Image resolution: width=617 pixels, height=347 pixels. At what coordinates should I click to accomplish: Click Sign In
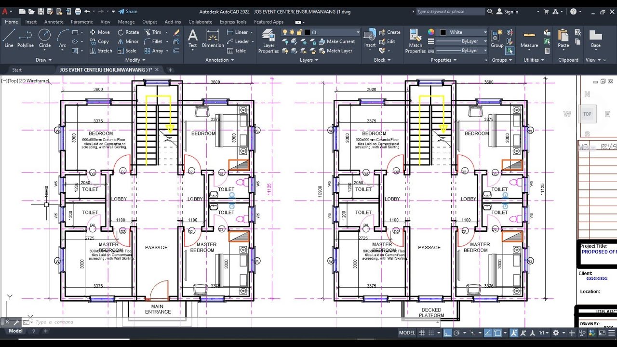pos(507,12)
